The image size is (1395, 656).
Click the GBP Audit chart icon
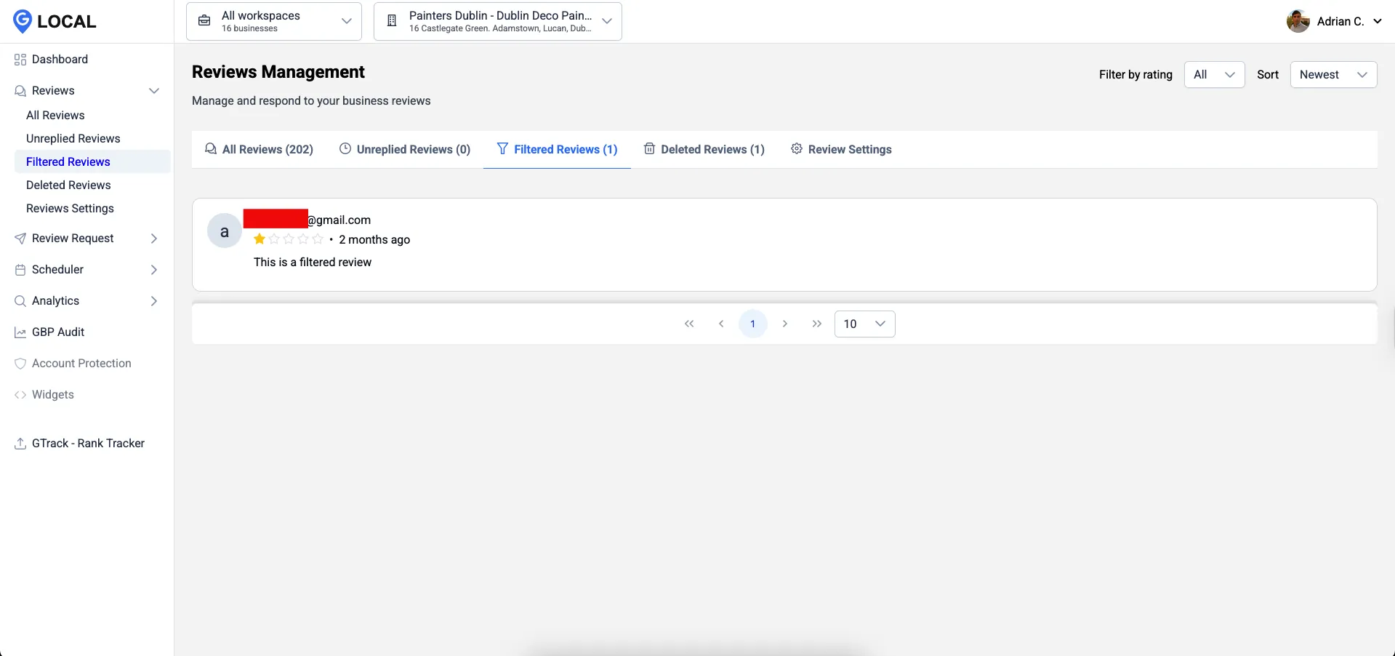click(20, 332)
